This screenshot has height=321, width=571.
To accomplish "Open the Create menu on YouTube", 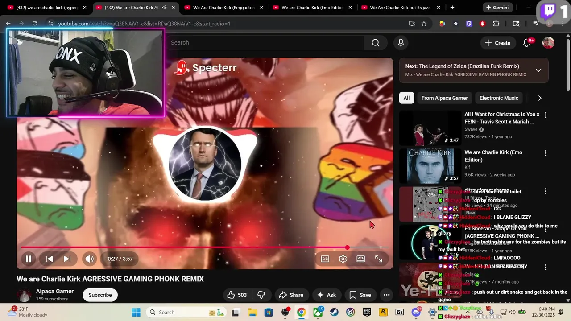I will pos(497,43).
